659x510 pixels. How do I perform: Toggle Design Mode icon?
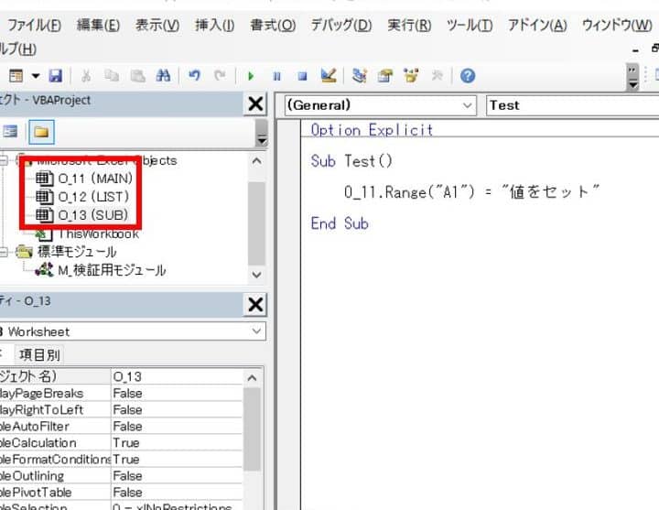tap(329, 76)
